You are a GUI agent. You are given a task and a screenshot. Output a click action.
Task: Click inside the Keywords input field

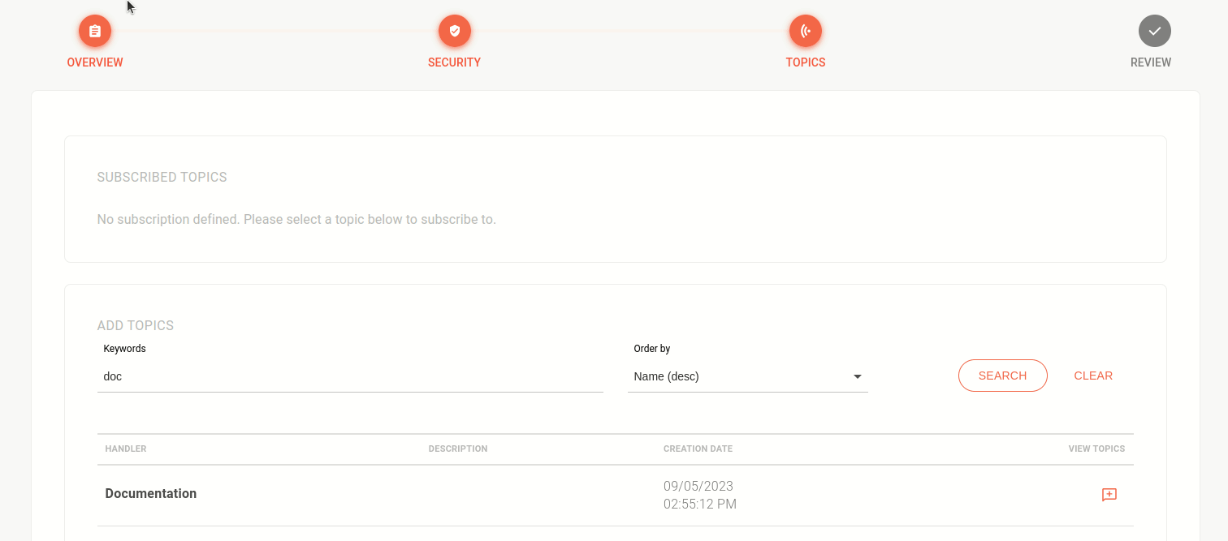pyautogui.click(x=349, y=376)
